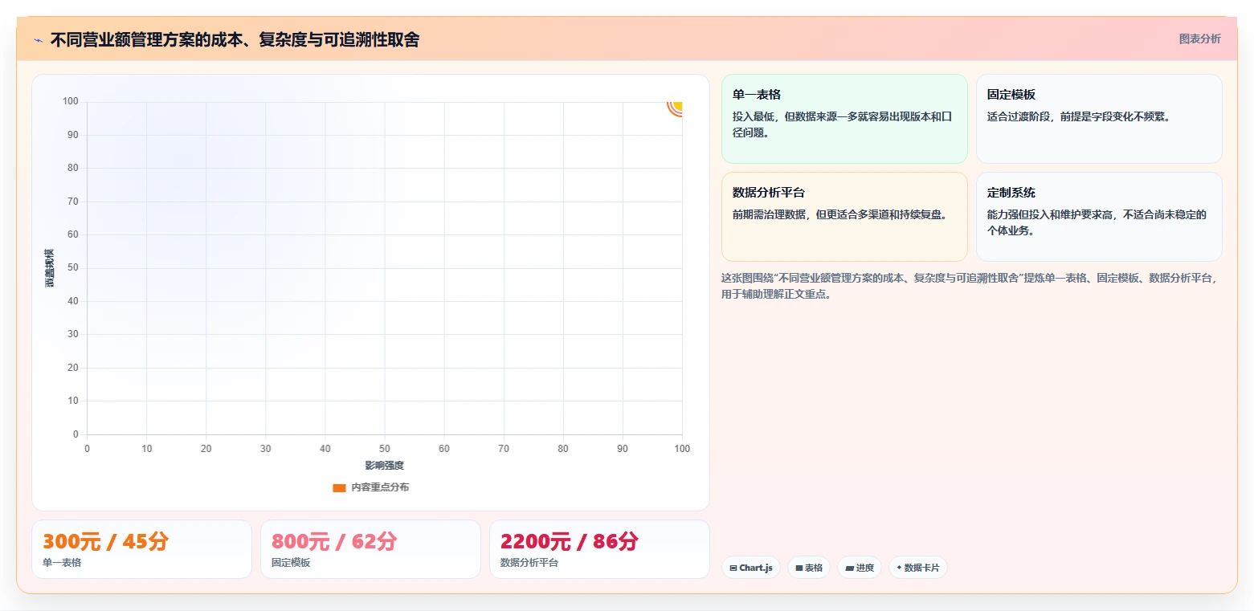
Task: Click the 单一表格 label under 300元
Action: click(x=62, y=563)
